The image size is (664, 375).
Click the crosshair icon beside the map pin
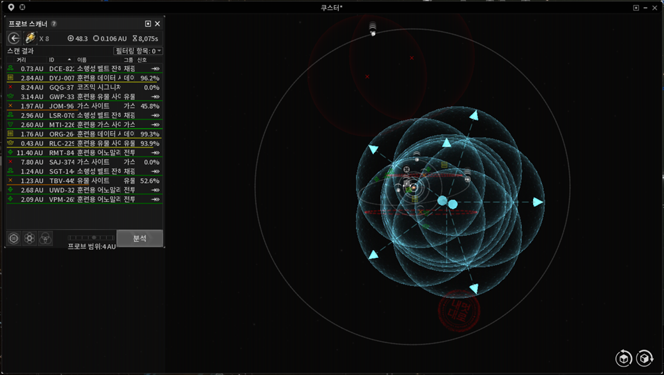[x=23, y=7]
